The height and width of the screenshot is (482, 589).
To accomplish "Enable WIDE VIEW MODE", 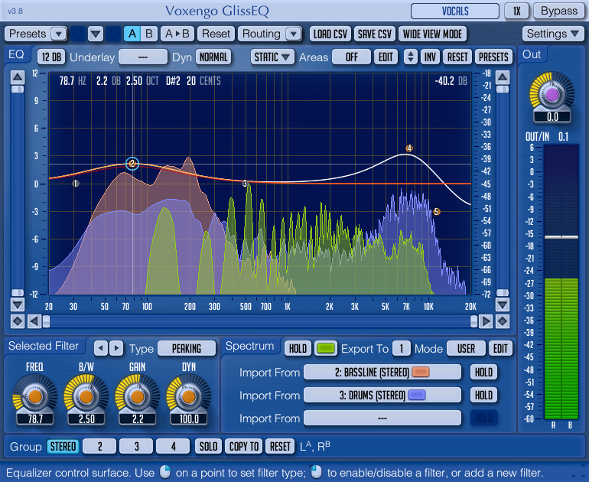I will click(x=432, y=34).
